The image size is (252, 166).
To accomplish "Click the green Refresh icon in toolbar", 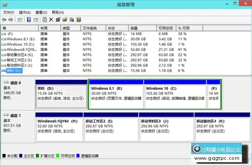I will [x=45, y=20].
